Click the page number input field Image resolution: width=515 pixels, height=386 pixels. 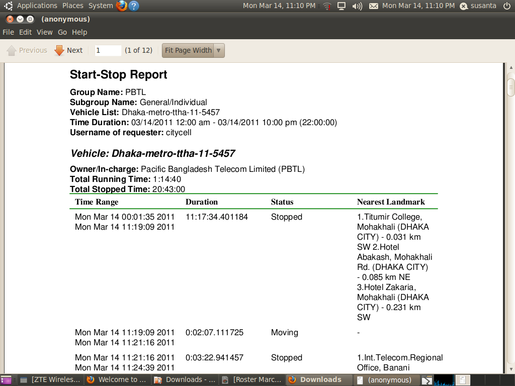pyautogui.click(x=108, y=50)
